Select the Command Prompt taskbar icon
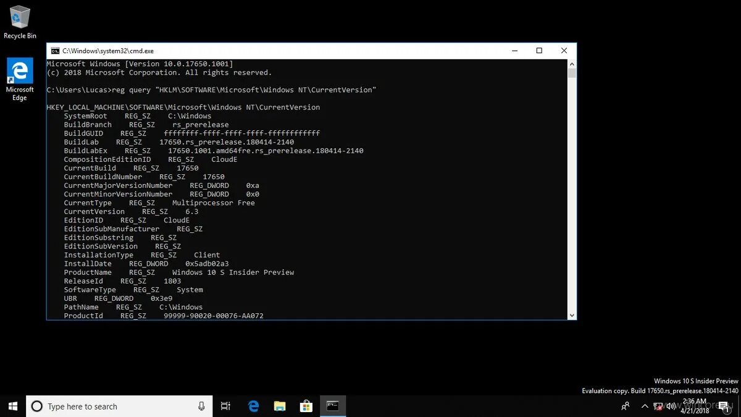 333,406
